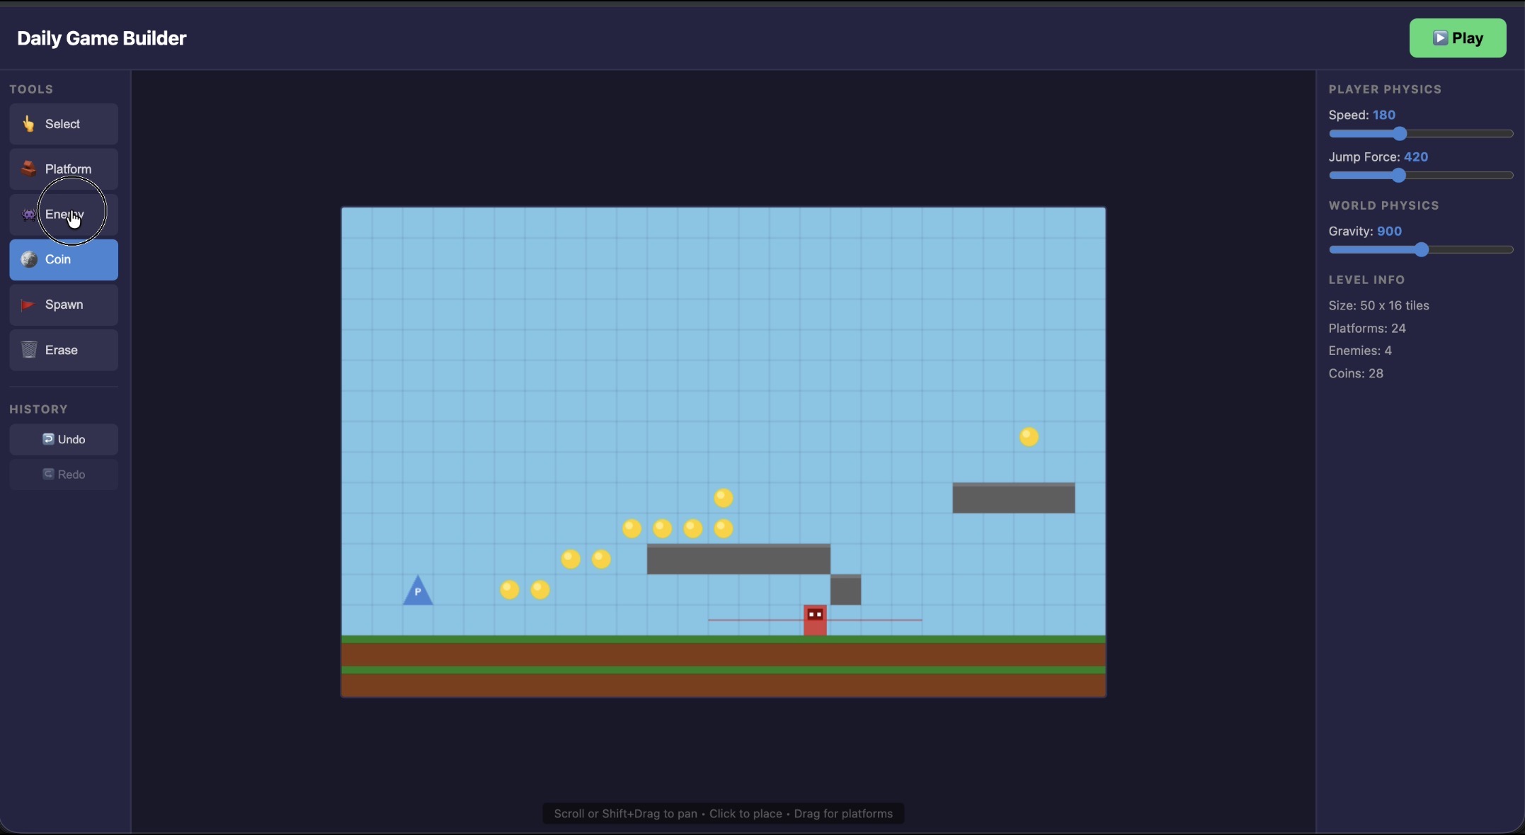Viewport: 1525px width, 835px height.
Task: Click the Platforms count under Level Info
Action: (x=1367, y=328)
